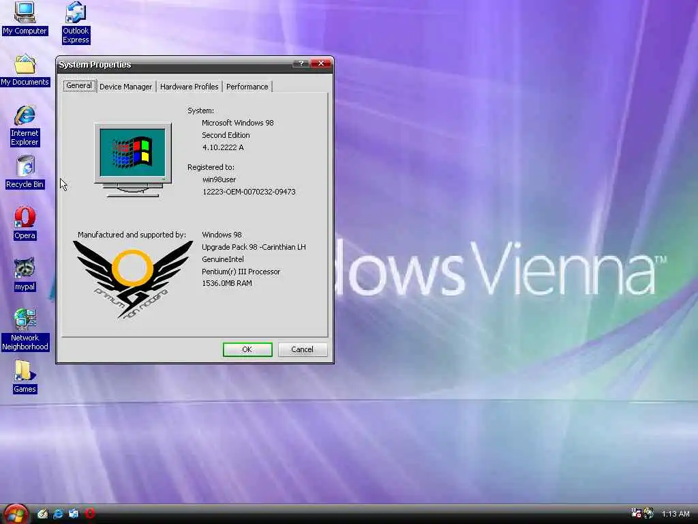Select the Games folder shortcut

point(25,377)
